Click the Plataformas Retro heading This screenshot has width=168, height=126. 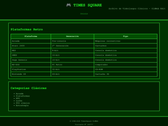(27, 29)
